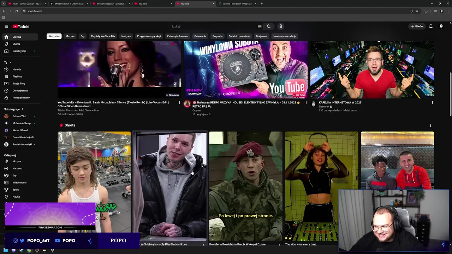Open Steam from the taskbar
The image size is (452, 254).
[21, 250]
